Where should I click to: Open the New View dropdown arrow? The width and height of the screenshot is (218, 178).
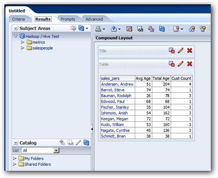pyautogui.click(x=182, y=29)
